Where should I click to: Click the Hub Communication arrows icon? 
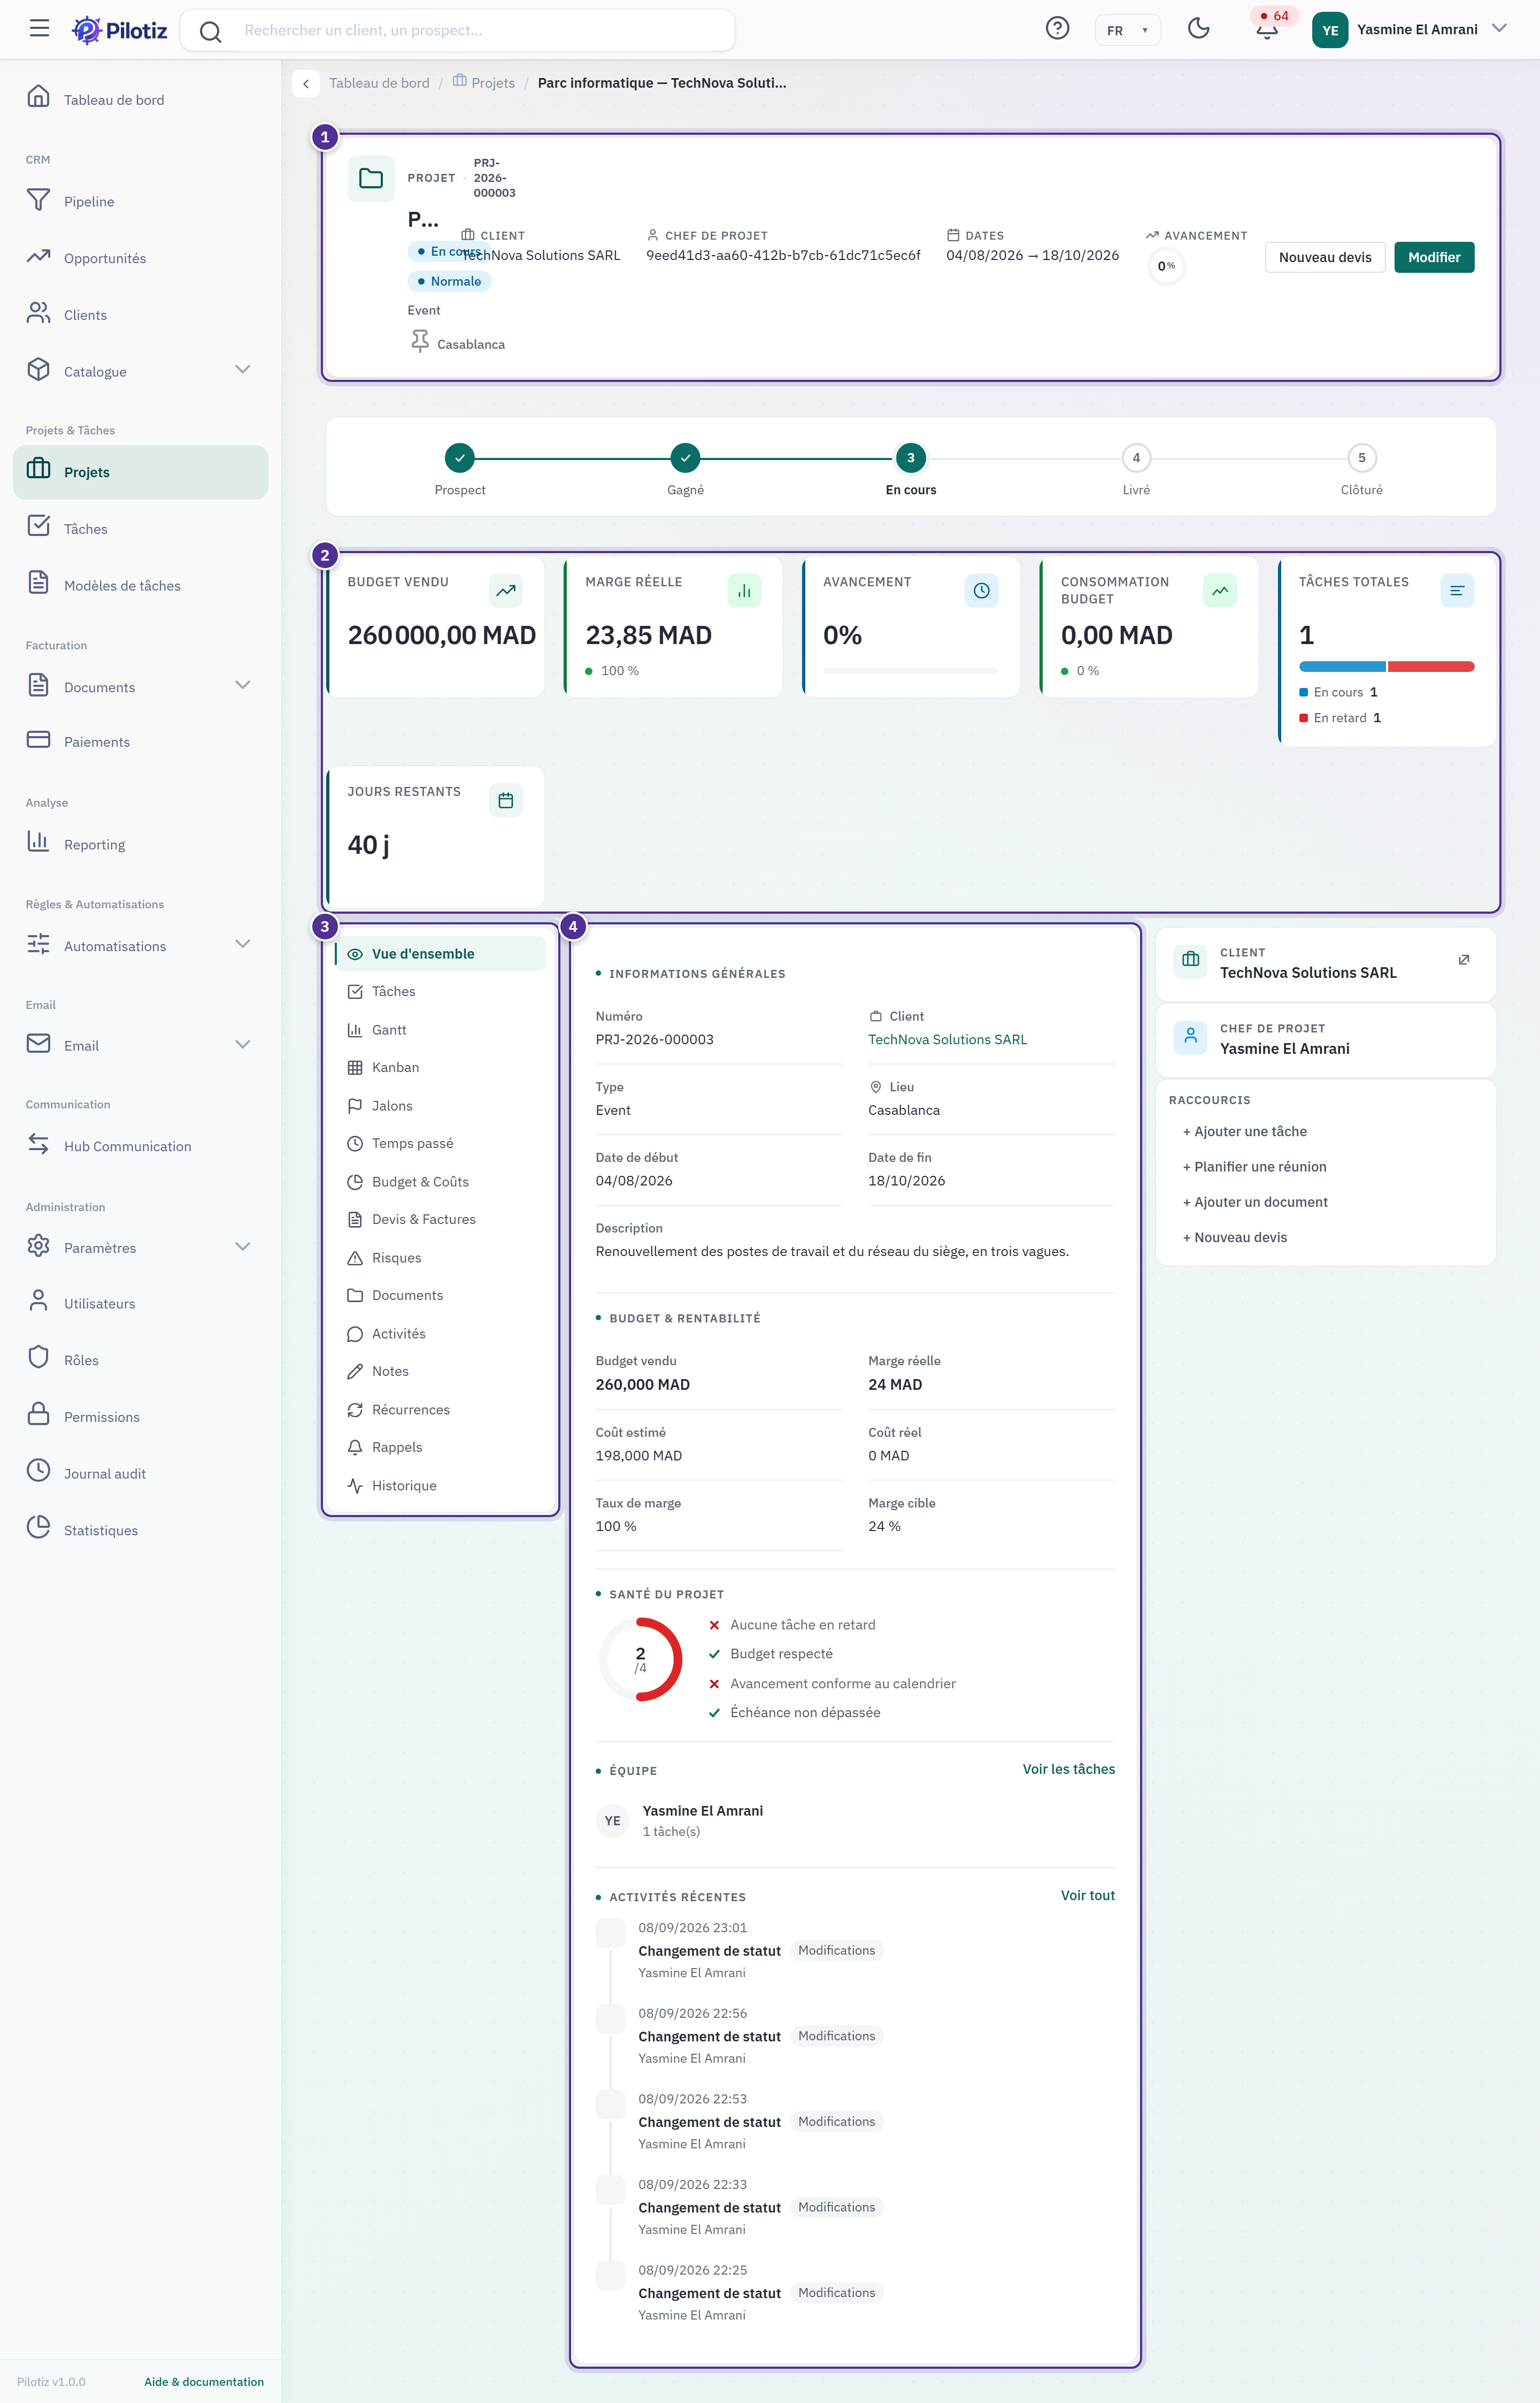pyautogui.click(x=38, y=1144)
